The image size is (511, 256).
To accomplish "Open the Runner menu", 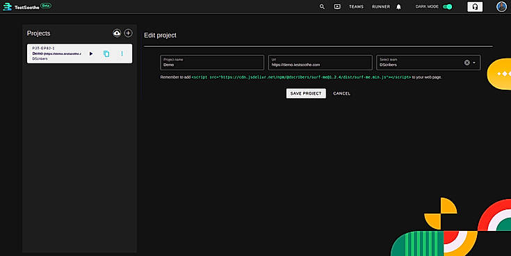I will 381,6.
